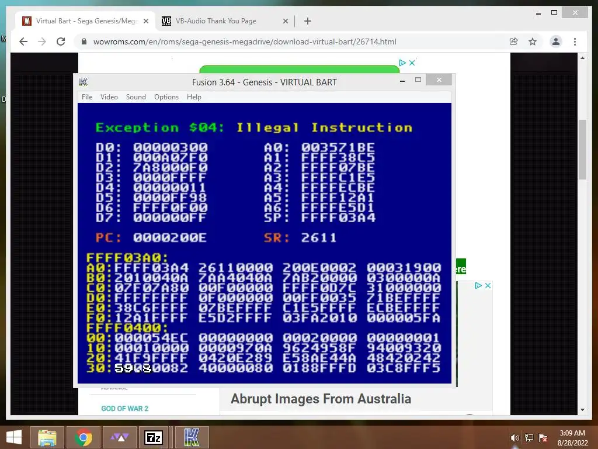The width and height of the screenshot is (598, 449).
Task: Open Kega Fusion from the taskbar
Action: pos(192,437)
